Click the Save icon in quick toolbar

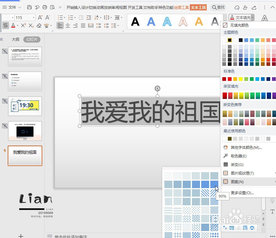[29, 7]
